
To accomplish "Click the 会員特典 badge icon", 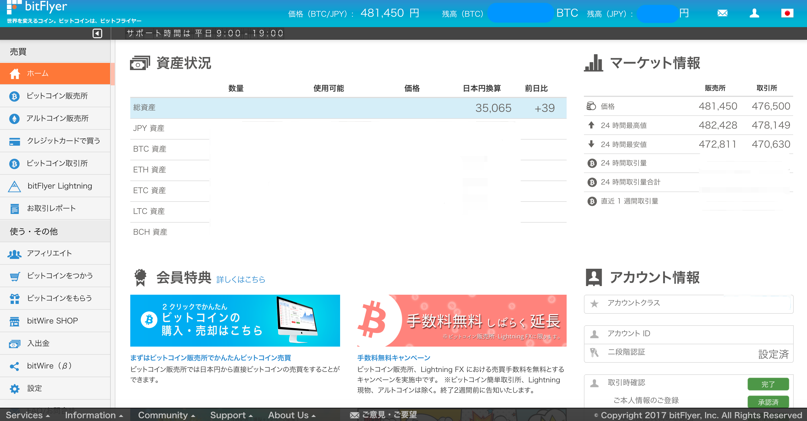I will click(140, 277).
